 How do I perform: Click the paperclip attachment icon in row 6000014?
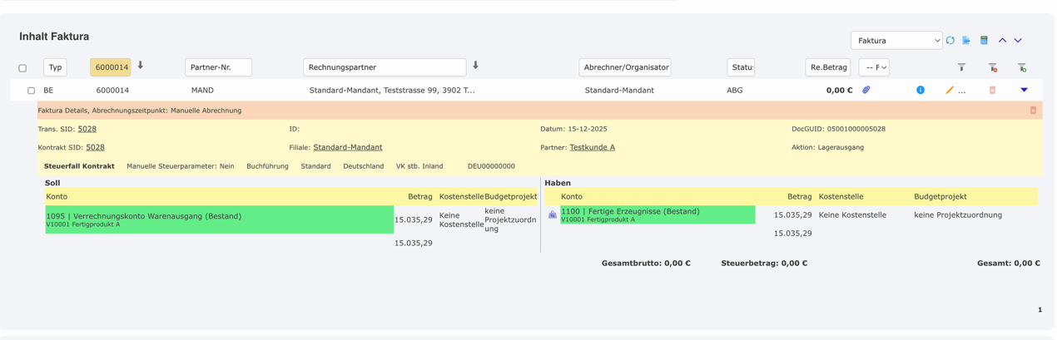click(866, 90)
